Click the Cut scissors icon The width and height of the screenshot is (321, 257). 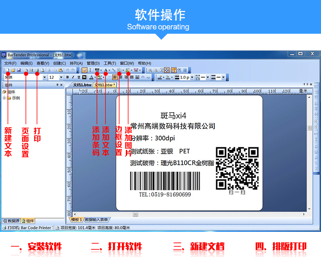coord(49,70)
